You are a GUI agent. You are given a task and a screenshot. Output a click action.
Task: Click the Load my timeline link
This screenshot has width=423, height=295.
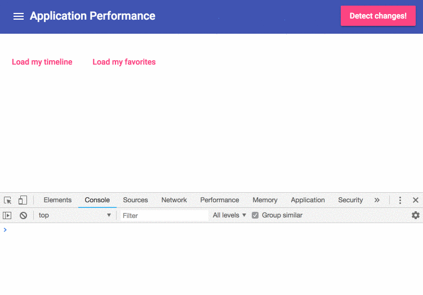[42, 62]
